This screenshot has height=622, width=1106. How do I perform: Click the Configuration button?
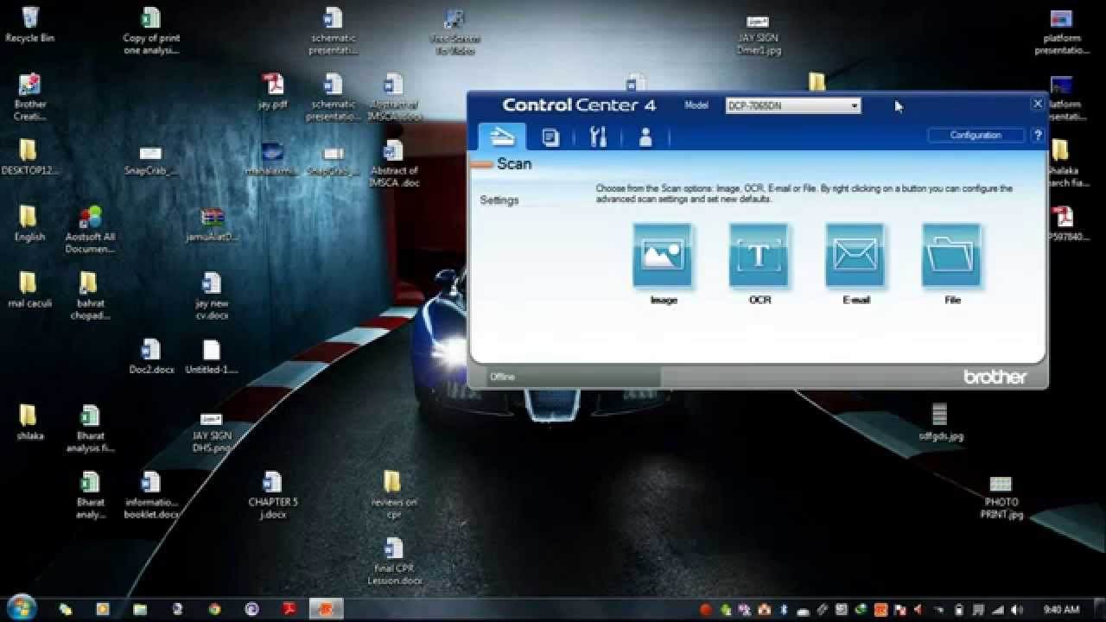pyautogui.click(x=976, y=135)
